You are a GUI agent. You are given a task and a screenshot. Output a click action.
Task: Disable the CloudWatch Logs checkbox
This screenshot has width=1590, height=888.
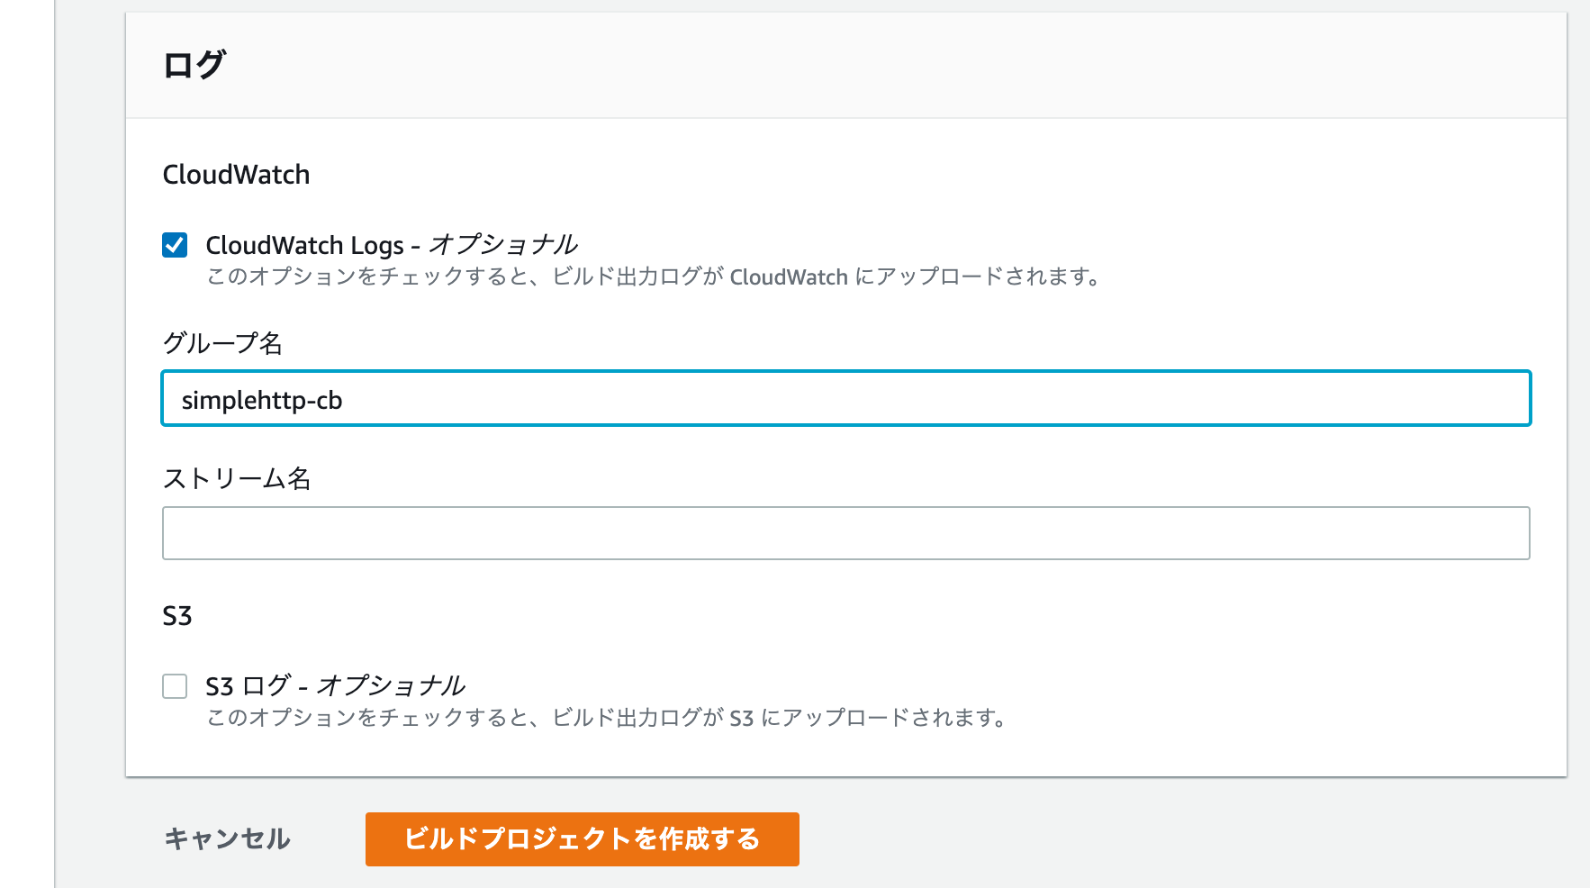click(x=175, y=241)
